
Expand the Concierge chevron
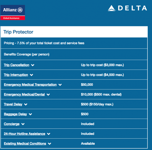pos(23,124)
